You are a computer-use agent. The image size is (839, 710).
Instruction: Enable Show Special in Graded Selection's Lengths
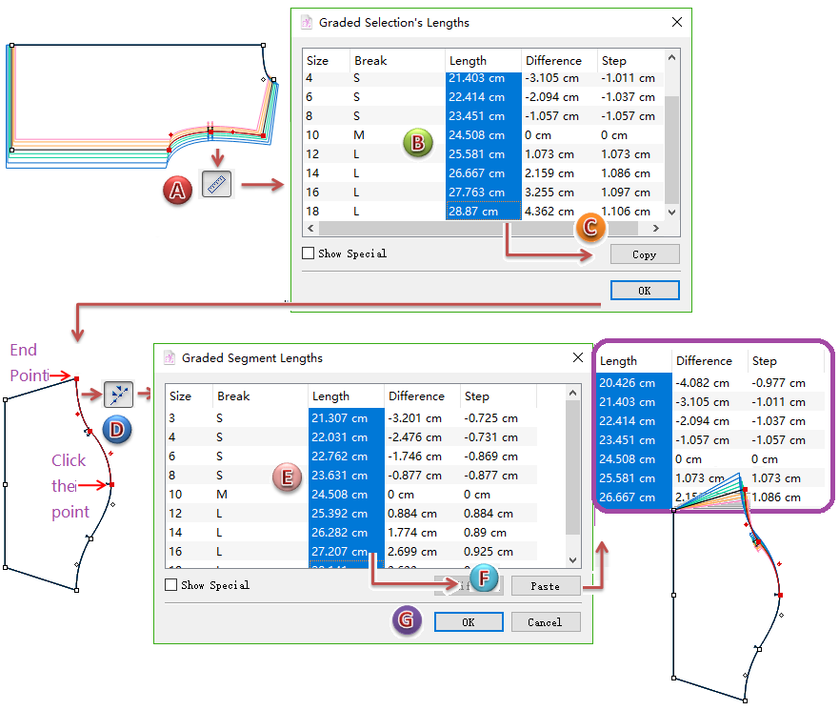308,254
